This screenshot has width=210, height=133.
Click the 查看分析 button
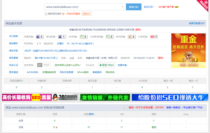click(134, 7)
